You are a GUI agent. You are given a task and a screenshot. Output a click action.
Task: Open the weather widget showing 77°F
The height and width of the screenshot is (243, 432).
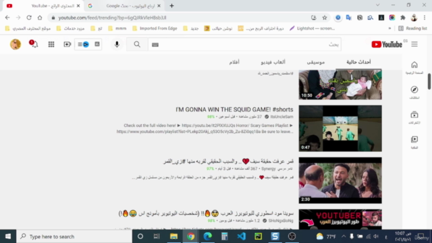(x=326, y=236)
